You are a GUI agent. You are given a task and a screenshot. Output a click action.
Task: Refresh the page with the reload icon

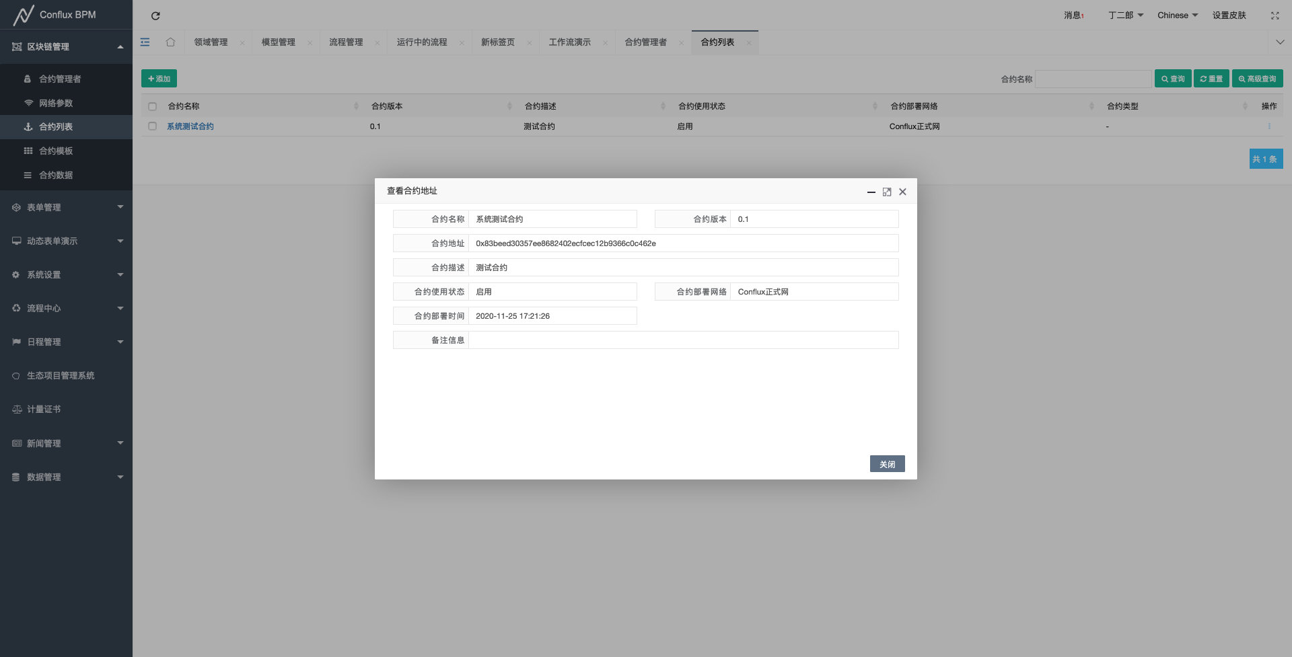[155, 15]
